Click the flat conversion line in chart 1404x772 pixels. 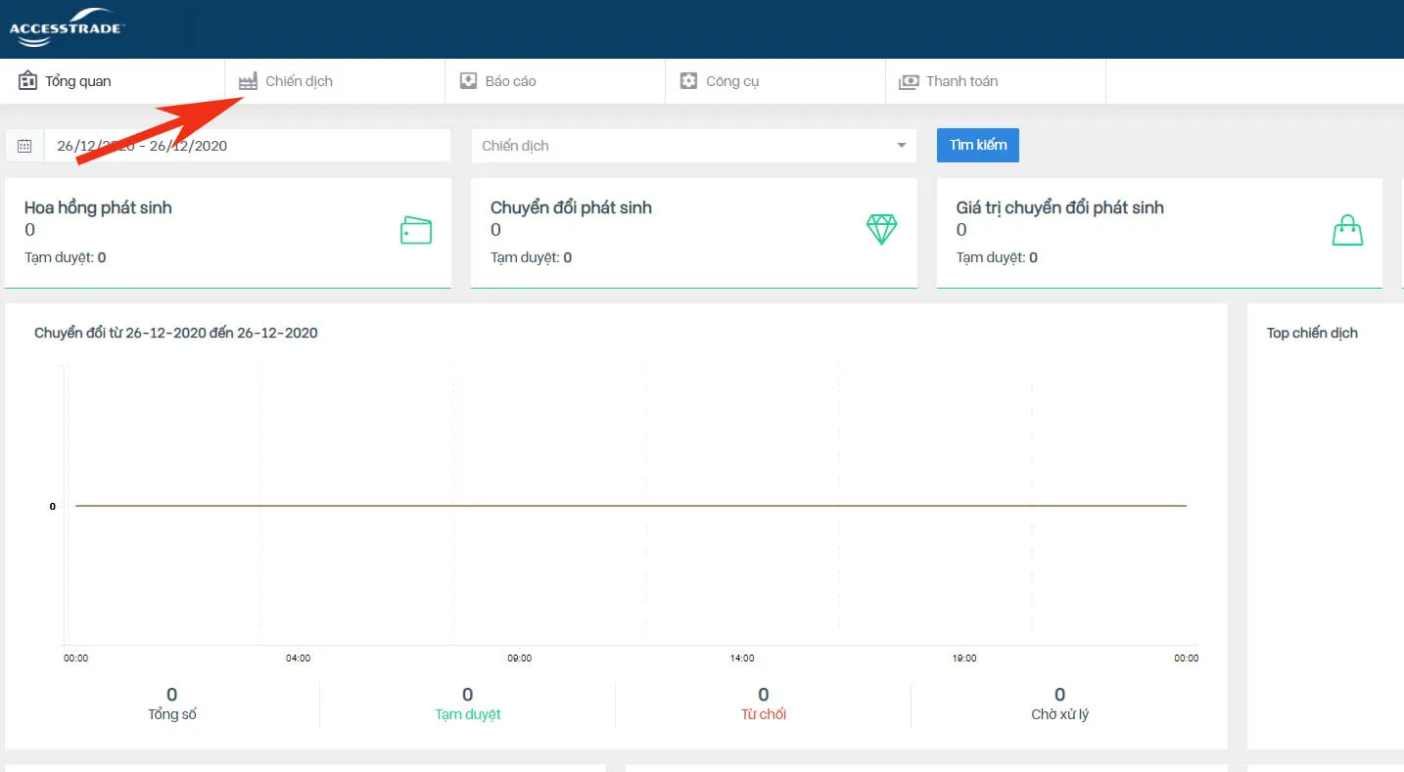tap(631, 506)
